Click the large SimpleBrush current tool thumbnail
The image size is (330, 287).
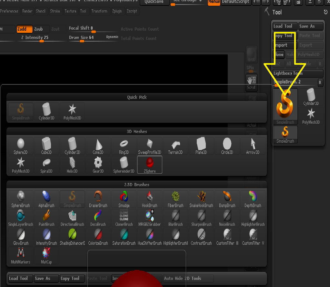pyautogui.click(x=285, y=107)
